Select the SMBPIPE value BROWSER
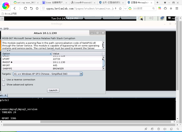Image resolution: width=182 pixels, height=132 pixels. point(58,68)
